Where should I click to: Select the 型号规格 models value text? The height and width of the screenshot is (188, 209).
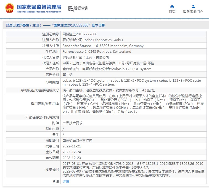(x=132, y=83)
